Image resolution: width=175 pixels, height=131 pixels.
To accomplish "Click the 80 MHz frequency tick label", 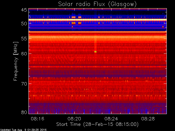I will [24, 112].
